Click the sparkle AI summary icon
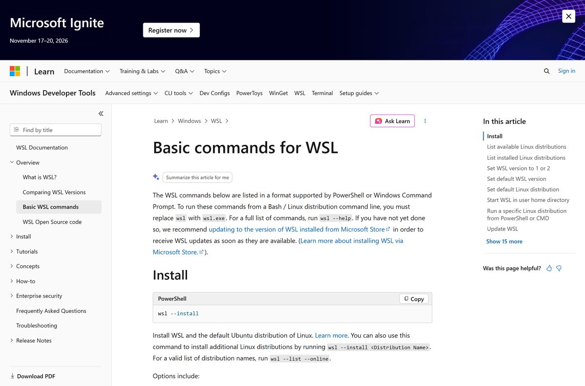This screenshot has height=386, width=585. [156, 177]
